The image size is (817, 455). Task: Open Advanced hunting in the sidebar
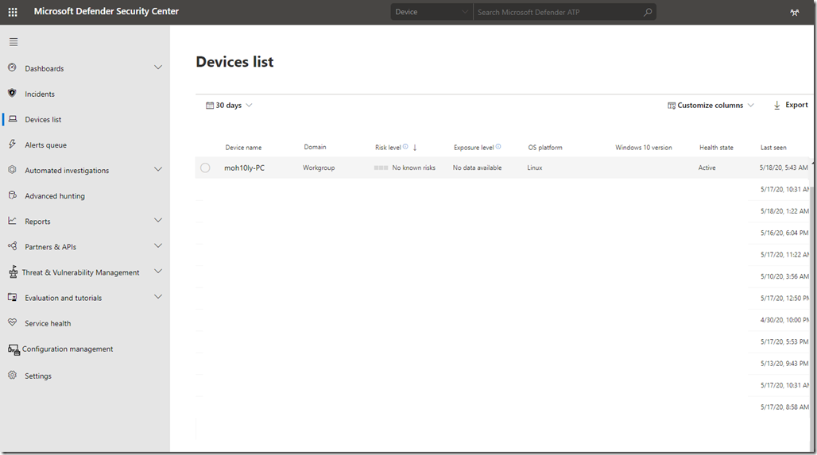[55, 196]
